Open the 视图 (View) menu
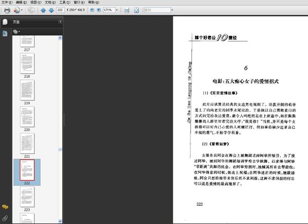The width and height of the screenshot is (308, 224). [x=36, y=3]
